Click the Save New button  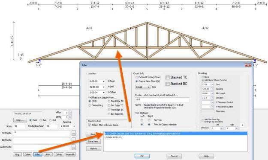pos(93,142)
